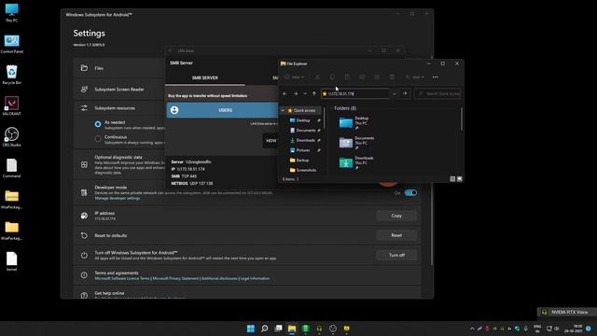Click the Rename icon in File Explorer toolbar
This screenshot has width=597, height=336.
click(x=362, y=77)
